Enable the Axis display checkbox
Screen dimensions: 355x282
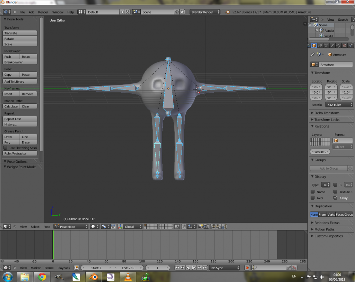pos(313,198)
